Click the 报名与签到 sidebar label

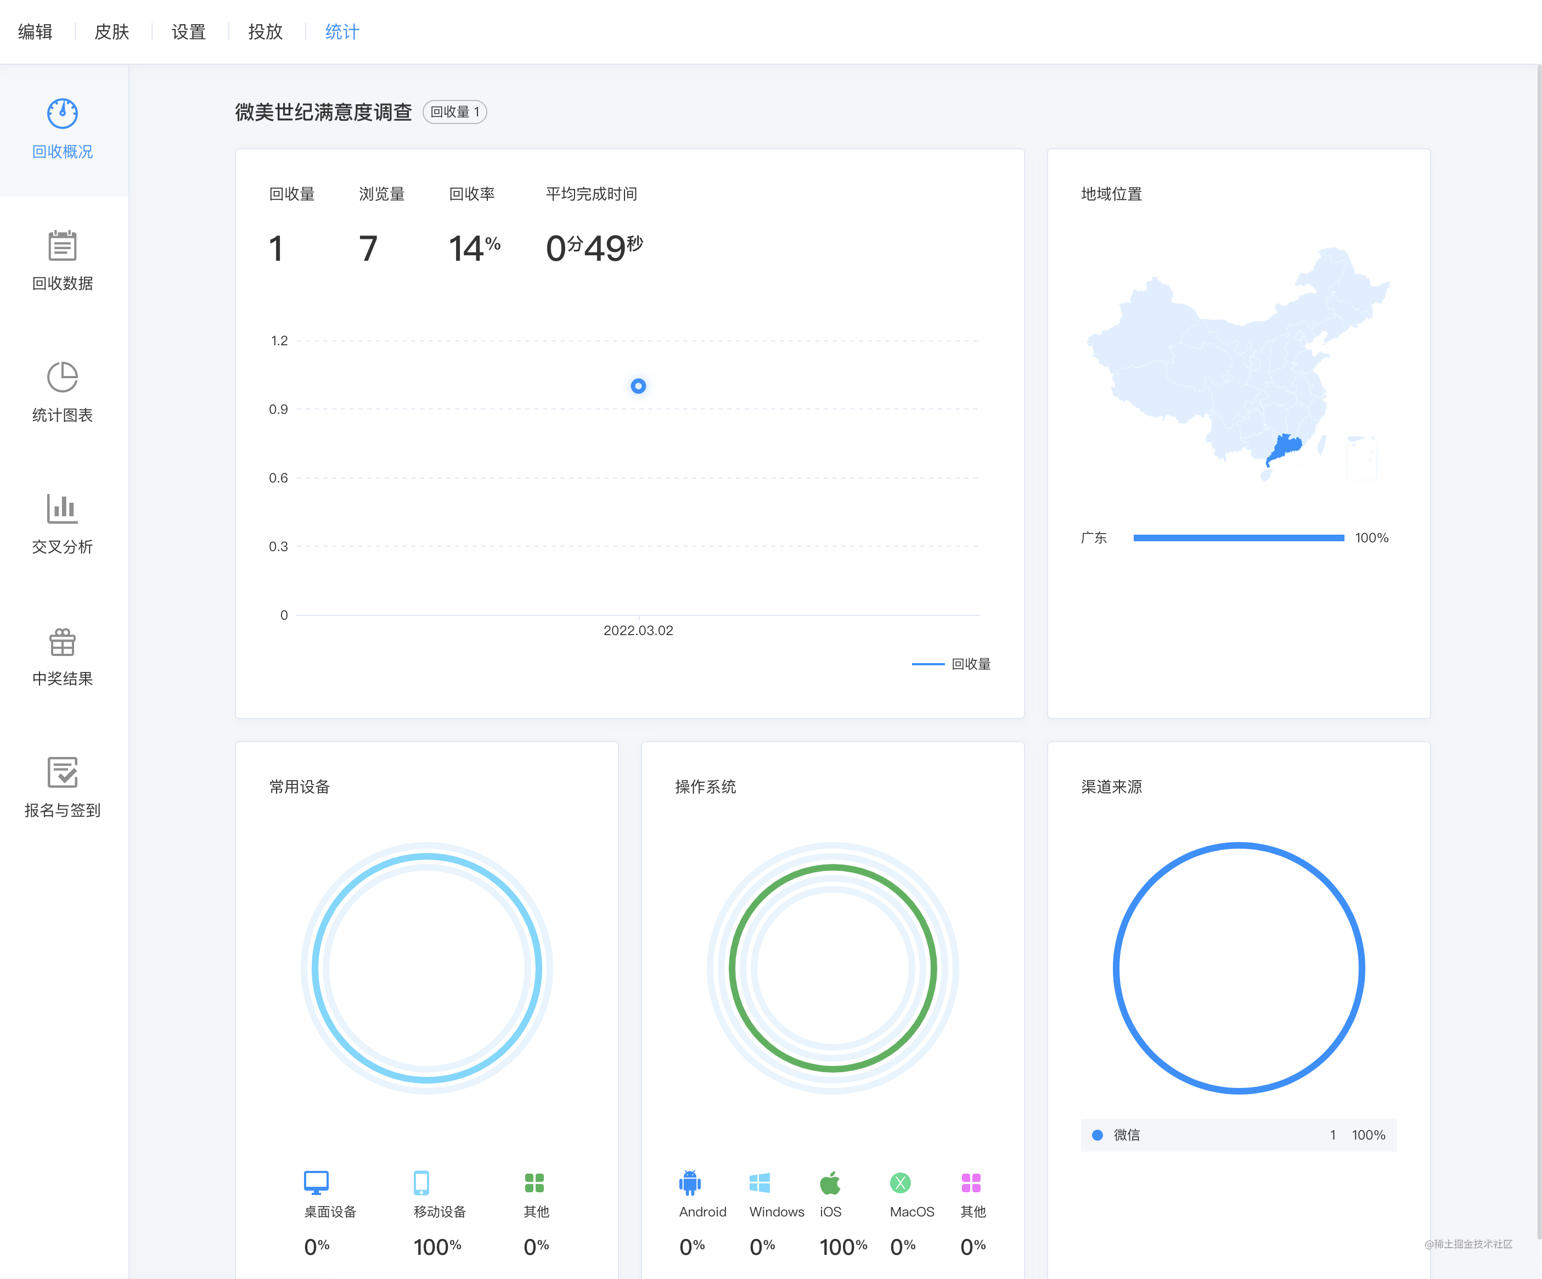point(63,810)
